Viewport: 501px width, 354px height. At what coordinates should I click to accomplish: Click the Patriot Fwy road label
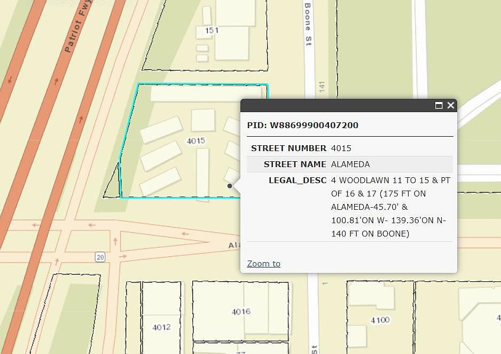coord(78,26)
